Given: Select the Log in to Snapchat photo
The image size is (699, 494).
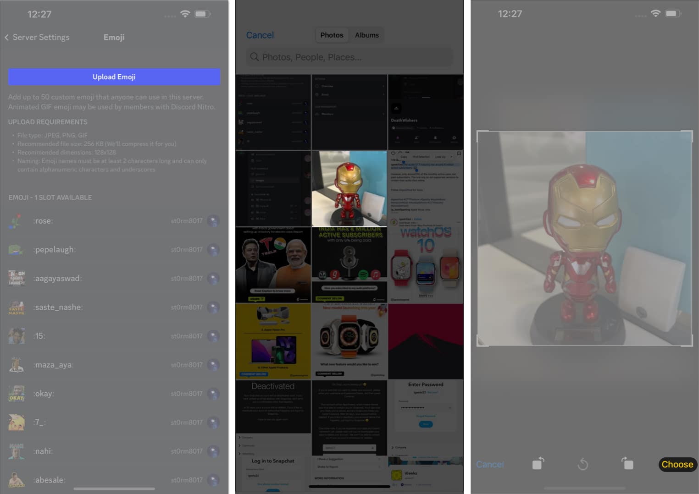Looking at the screenshot, I should (273, 474).
